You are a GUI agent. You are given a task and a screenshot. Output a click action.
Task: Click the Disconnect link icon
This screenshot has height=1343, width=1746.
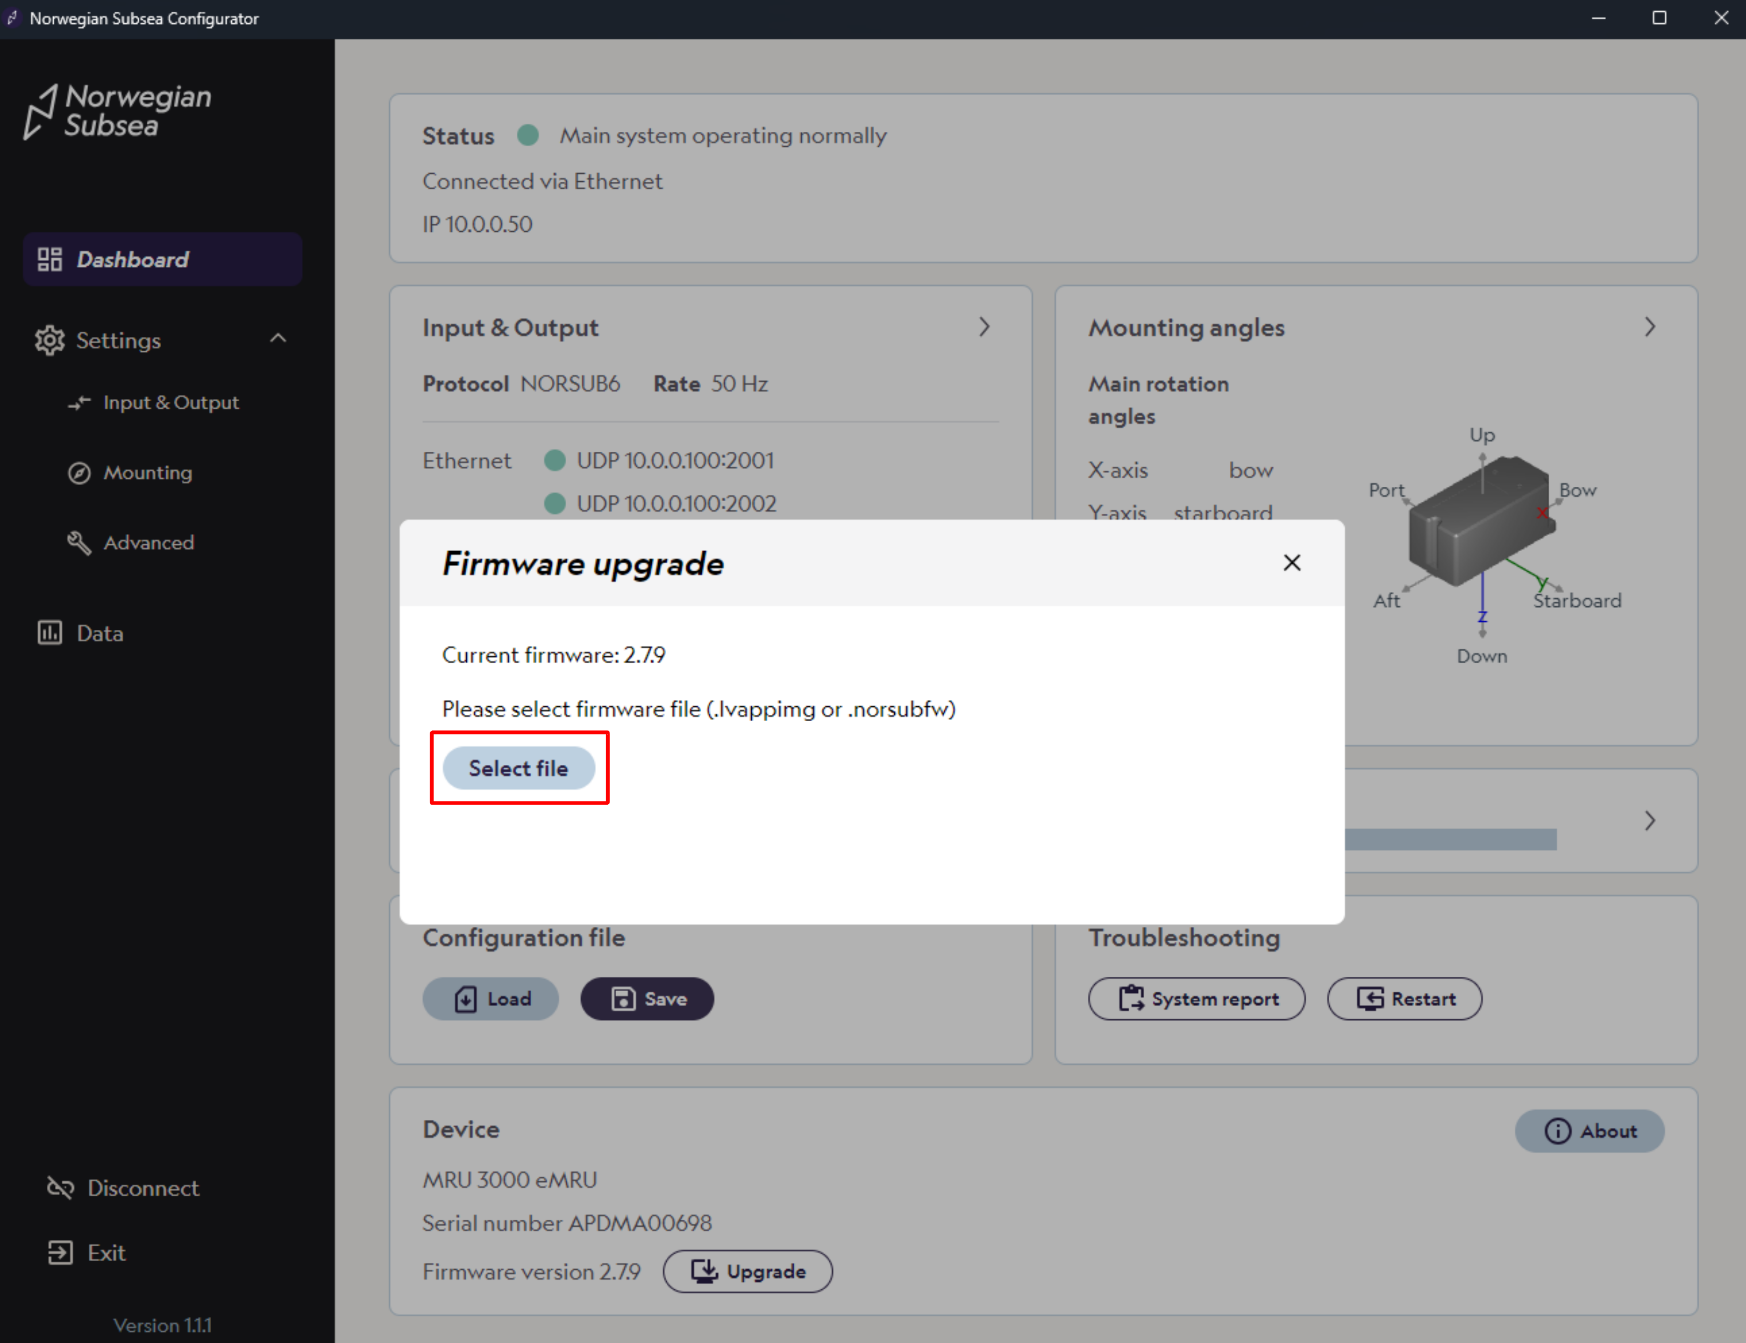(60, 1188)
